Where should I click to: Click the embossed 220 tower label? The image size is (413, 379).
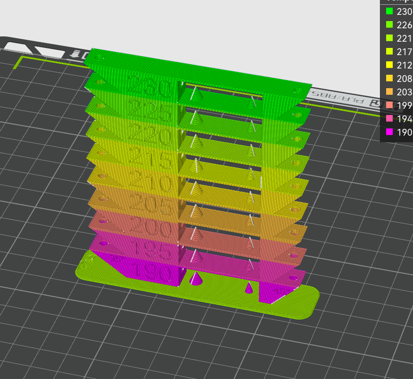[151, 135]
